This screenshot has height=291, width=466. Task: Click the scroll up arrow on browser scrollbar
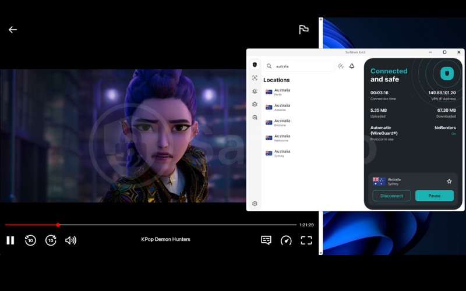pyautogui.click(x=321, y=20)
